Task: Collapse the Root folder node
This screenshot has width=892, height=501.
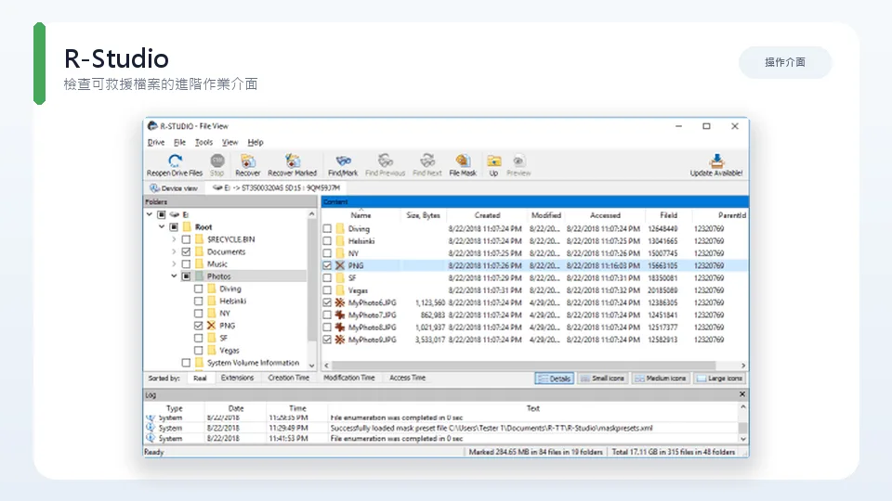Action: [162, 226]
